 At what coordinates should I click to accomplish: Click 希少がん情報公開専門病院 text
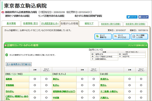[88, 16]
